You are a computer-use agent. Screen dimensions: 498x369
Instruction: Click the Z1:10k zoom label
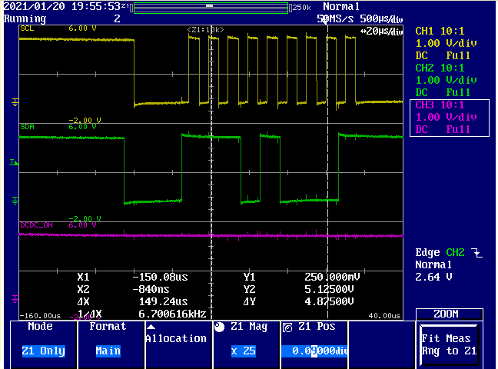(x=205, y=29)
